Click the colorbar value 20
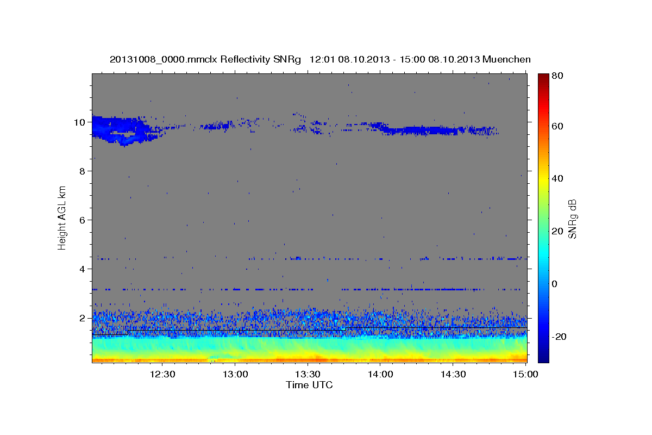Screen dimensions: 652x435 (559, 231)
